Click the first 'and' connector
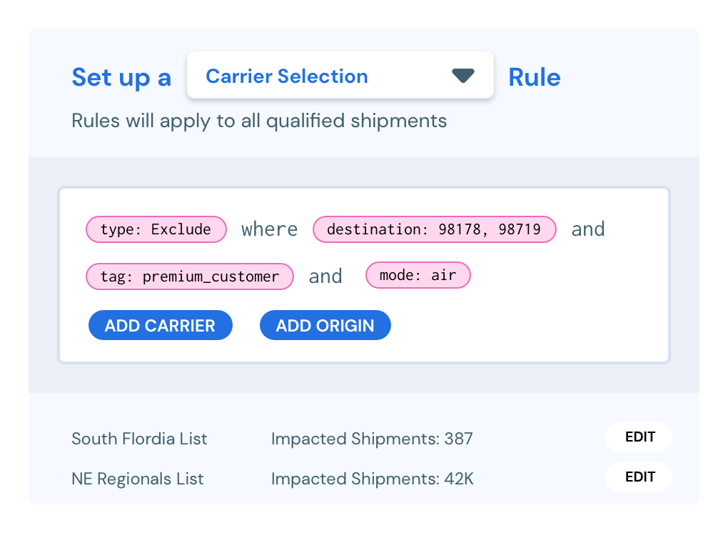This screenshot has width=728, height=533. [x=587, y=229]
